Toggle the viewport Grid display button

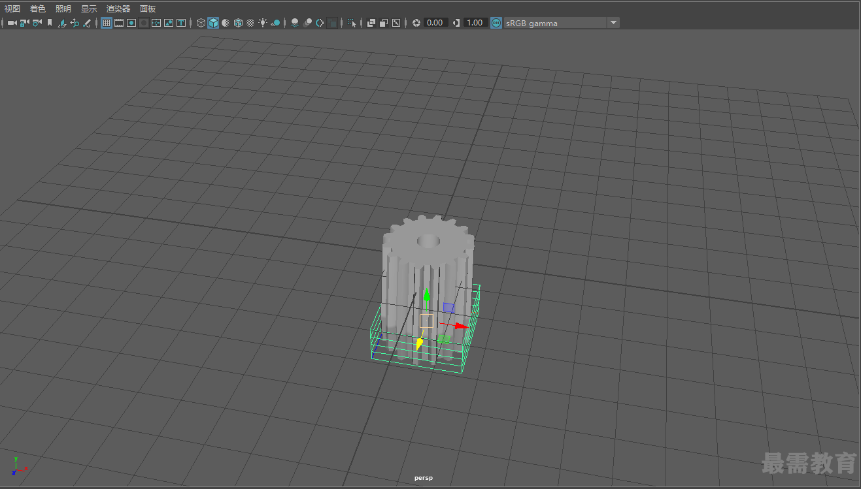pos(106,23)
